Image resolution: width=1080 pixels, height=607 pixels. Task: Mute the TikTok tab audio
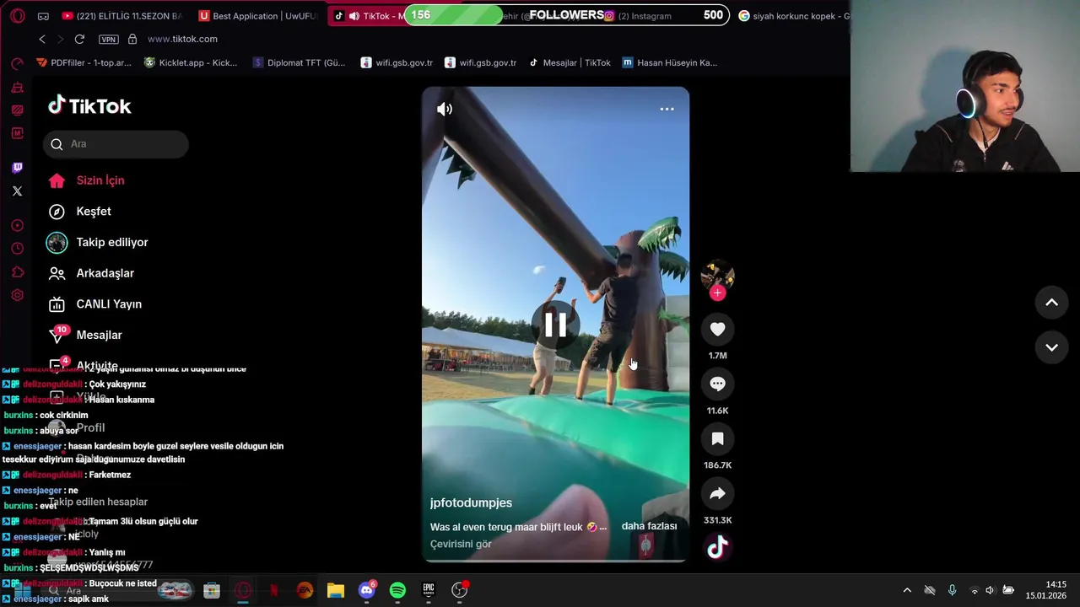pos(354,16)
